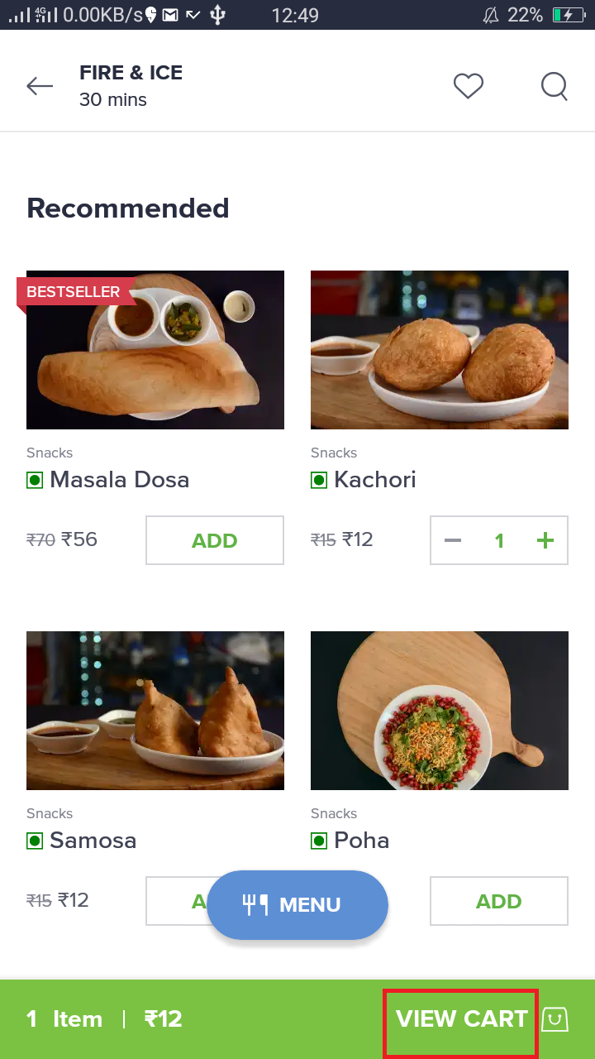Tap the Samosa veg indicator icon
This screenshot has width=595, height=1059.
tap(35, 841)
